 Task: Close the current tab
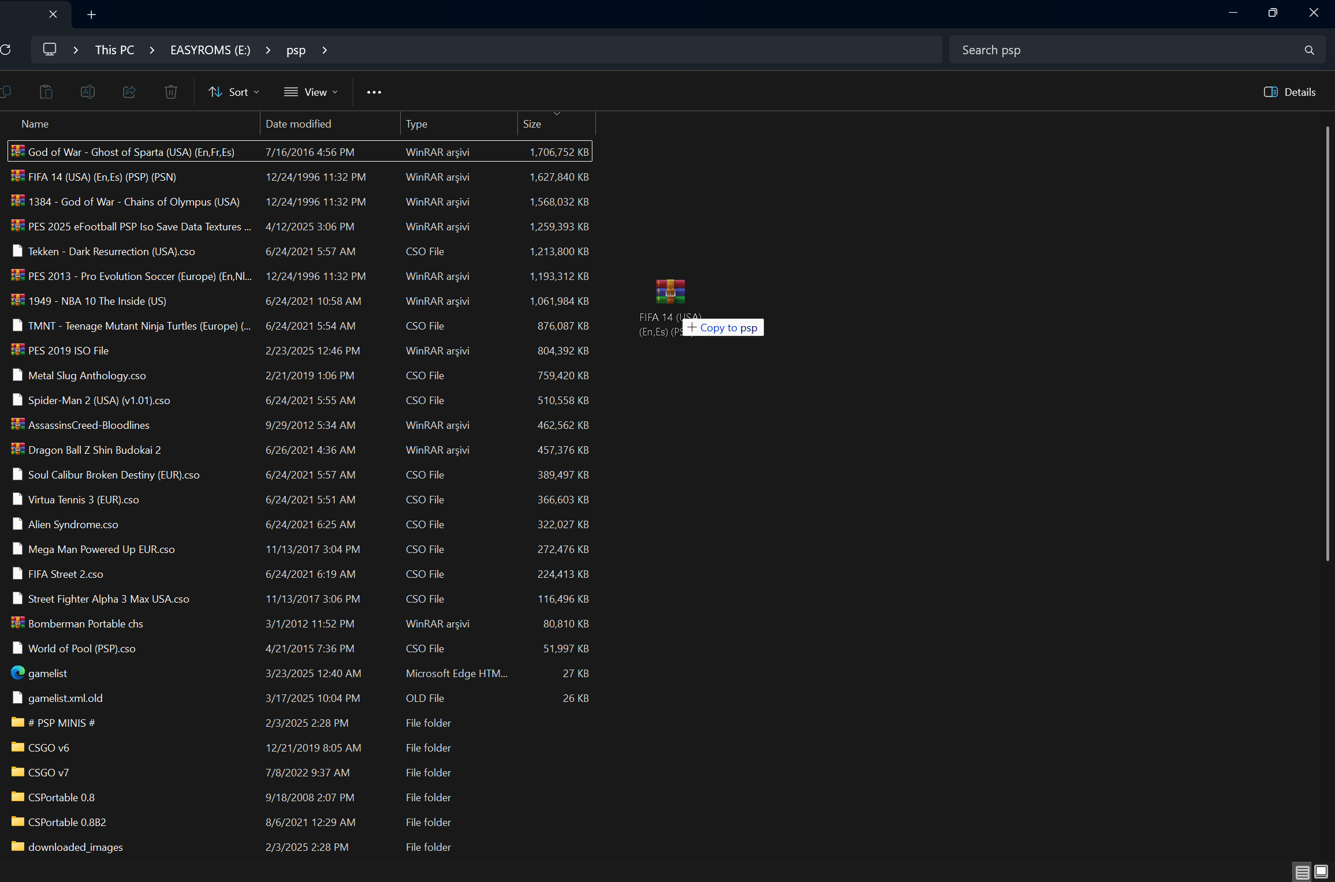coord(53,14)
